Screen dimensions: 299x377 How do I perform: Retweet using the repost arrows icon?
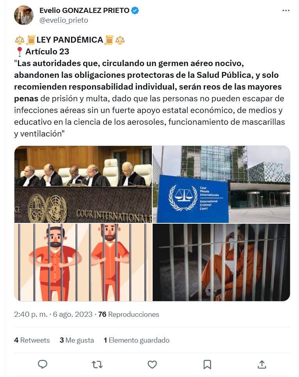coord(97,364)
